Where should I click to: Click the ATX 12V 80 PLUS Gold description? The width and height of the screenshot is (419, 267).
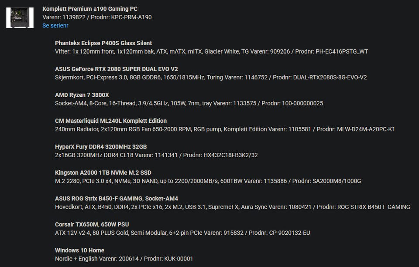182,233
